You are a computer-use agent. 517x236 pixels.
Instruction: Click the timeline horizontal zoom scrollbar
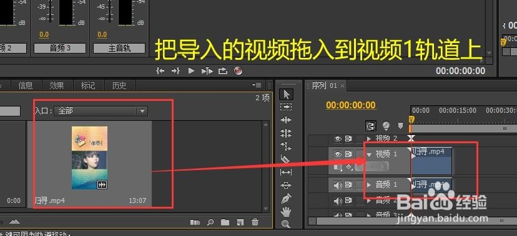click(412, 222)
